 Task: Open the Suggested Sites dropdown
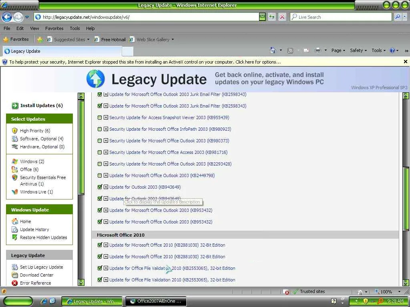pyautogui.click(x=88, y=40)
